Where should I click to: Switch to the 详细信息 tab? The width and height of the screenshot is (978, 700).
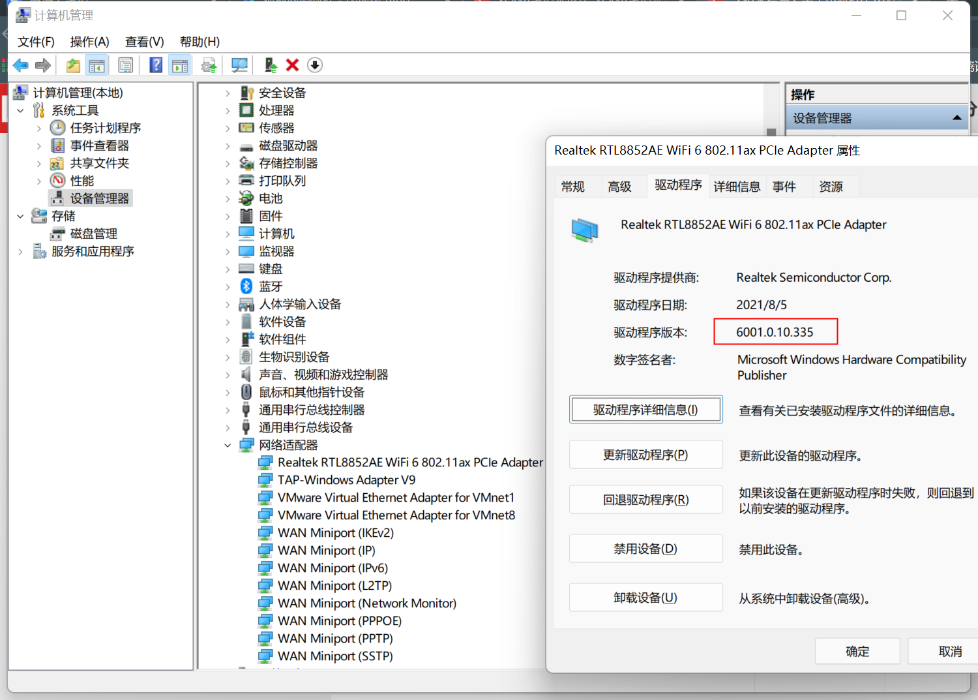coord(737,187)
